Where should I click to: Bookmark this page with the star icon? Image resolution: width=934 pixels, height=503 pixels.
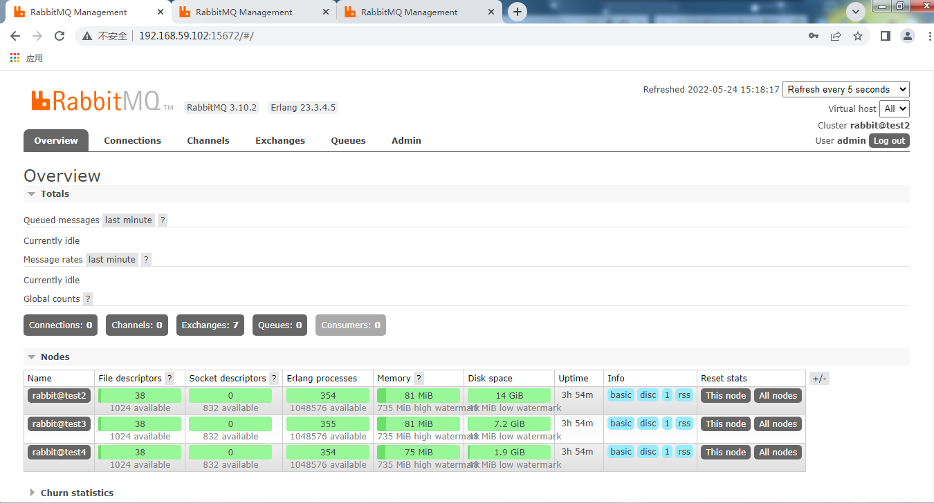pyautogui.click(x=858, y=36)
